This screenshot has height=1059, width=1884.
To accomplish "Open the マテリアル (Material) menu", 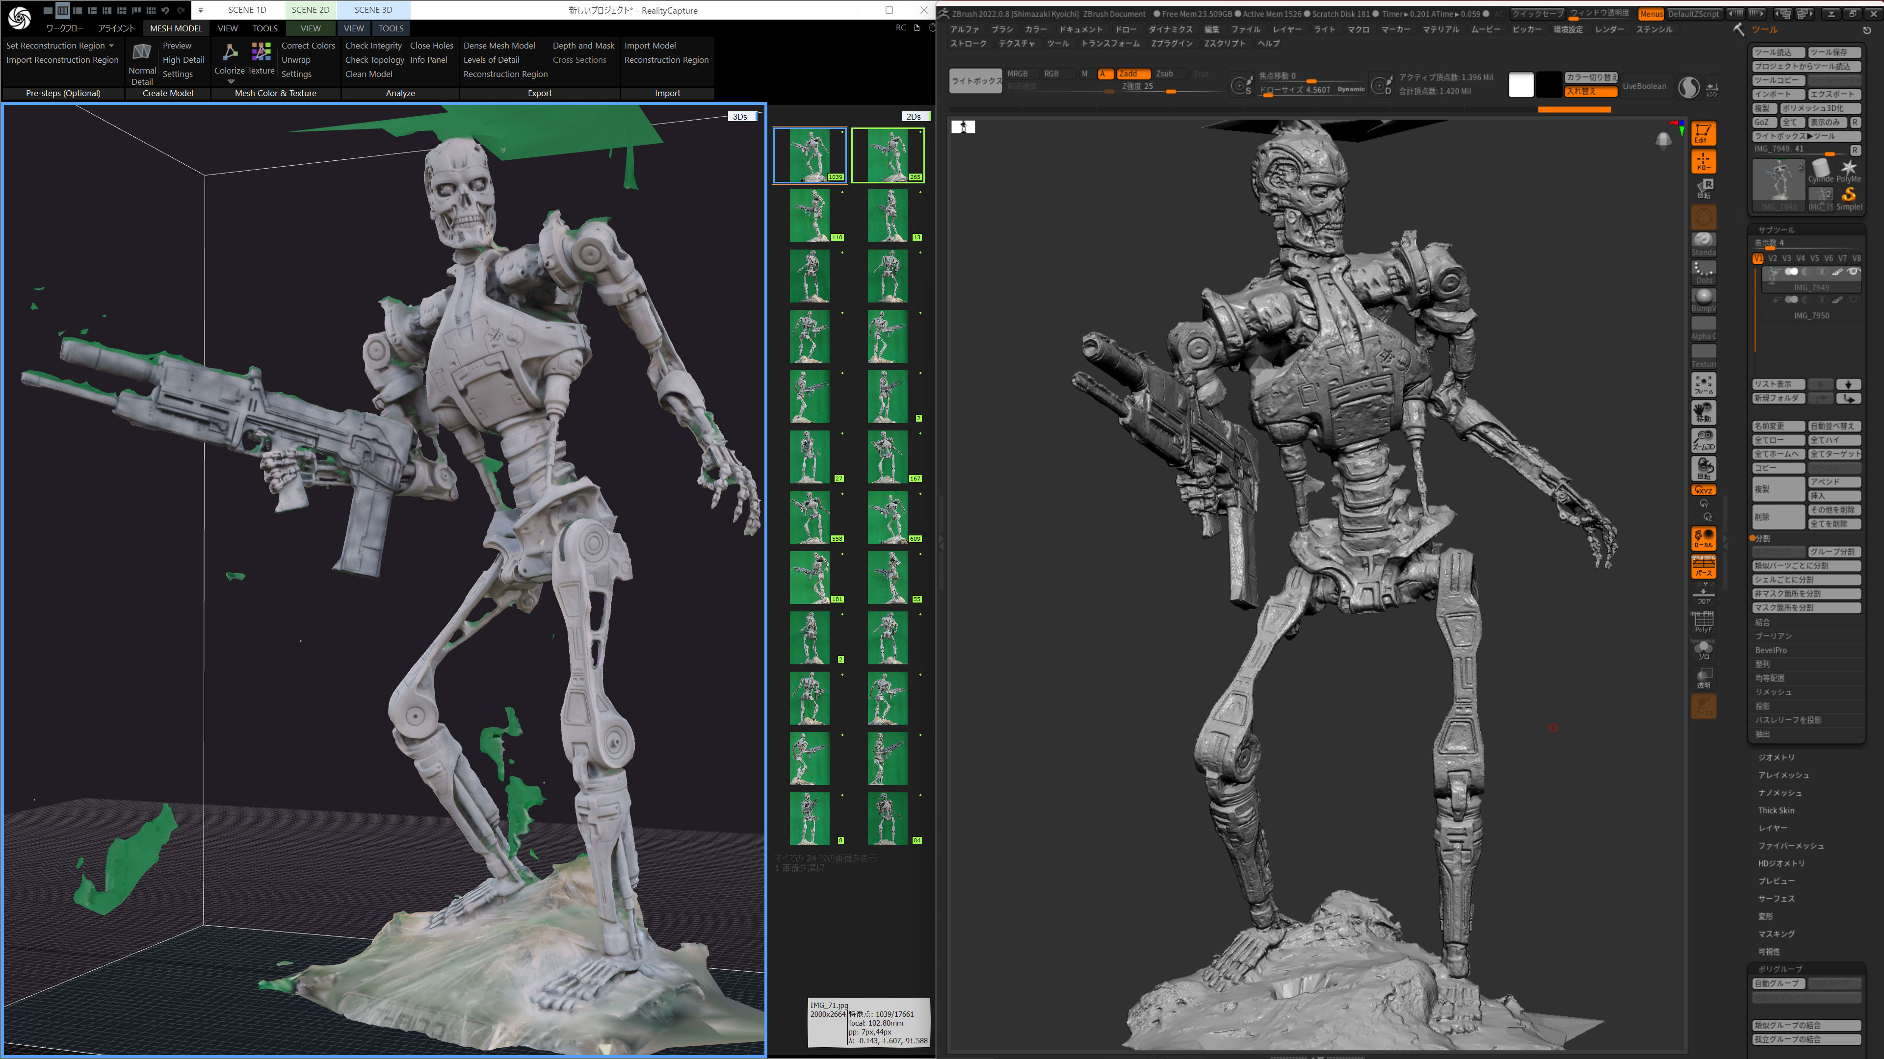I will point(1440,30).
